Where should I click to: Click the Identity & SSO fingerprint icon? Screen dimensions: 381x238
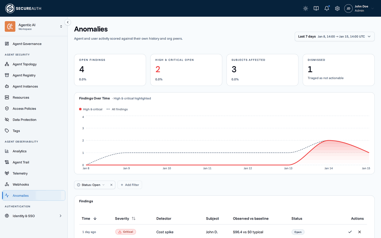(7, 216)
